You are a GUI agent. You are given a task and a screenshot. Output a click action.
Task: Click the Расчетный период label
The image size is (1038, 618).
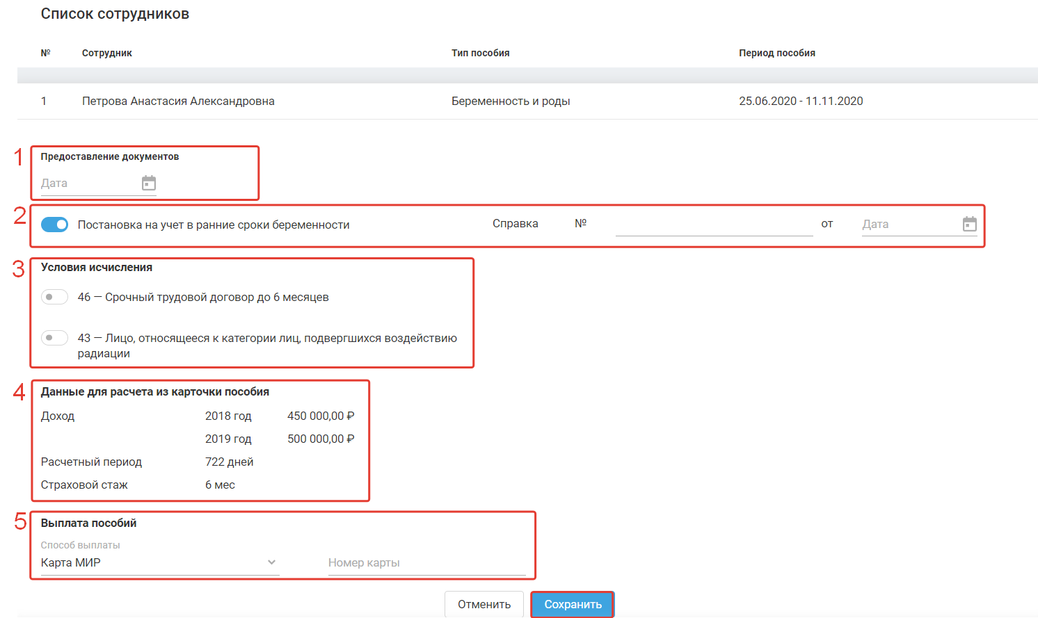coord(91,462)
